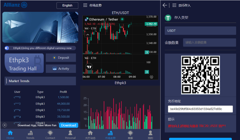Click the deposit QR code image
The width and height of the screenshot is (240, 140).
(x=200, y=75)
